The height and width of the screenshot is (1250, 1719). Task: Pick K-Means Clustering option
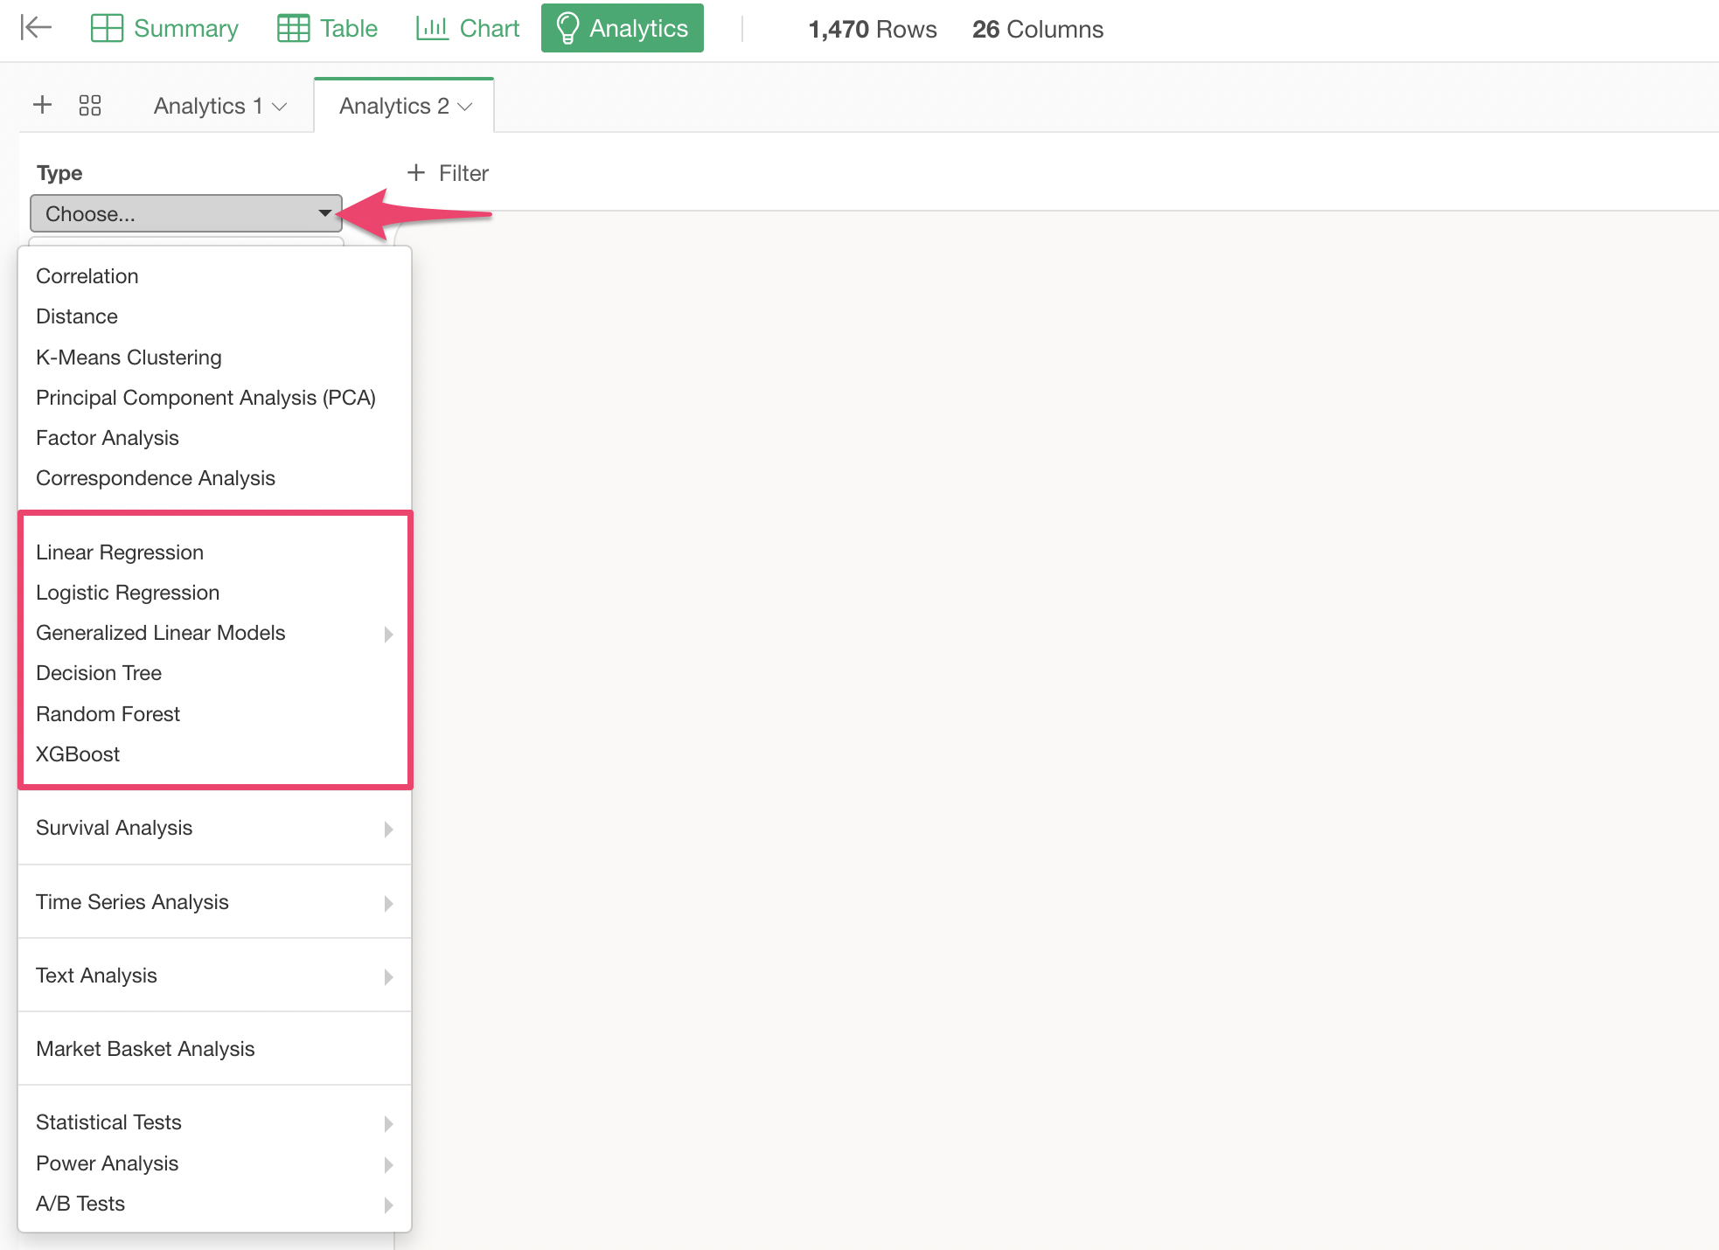point(129,358)
